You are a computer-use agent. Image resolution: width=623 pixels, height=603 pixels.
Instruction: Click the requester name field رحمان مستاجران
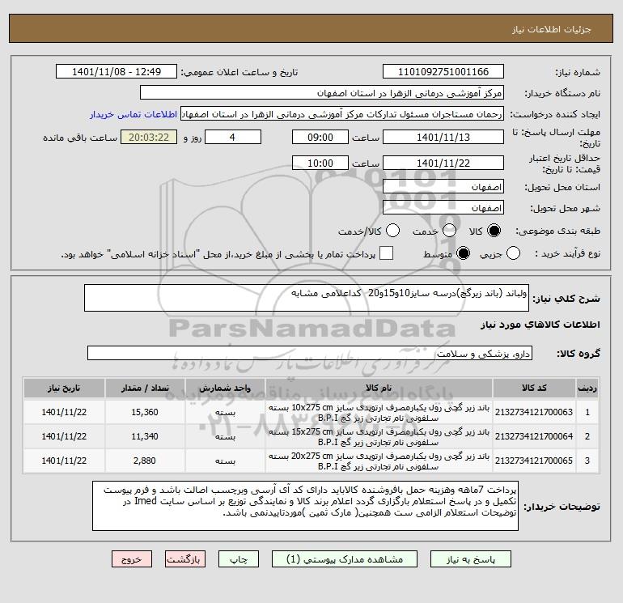(342, 114)
